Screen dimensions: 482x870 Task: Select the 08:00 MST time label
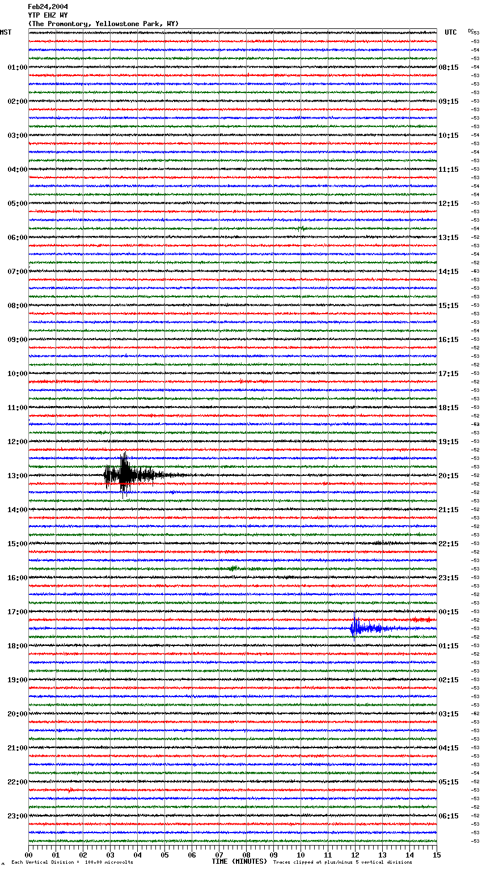18,306
